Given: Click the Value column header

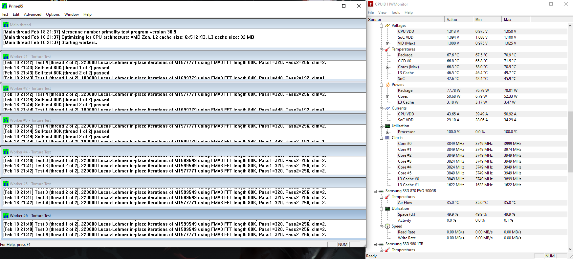Looking at the screenshot, I should [459, 19].
